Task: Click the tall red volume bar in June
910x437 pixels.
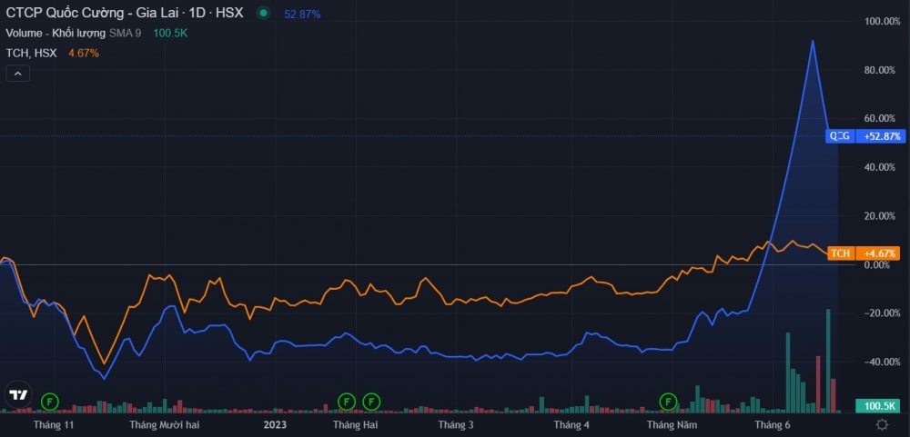Action: [818, 384]
